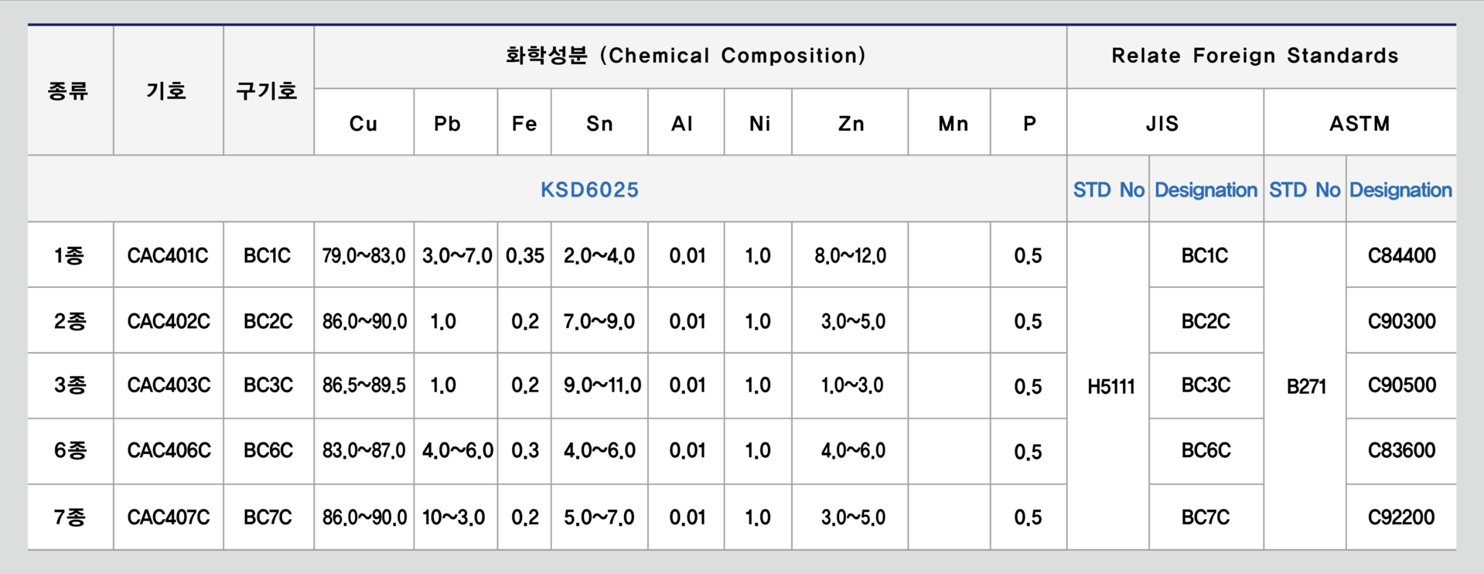The height and width of the screenshot is (574, 1484).
Task: Select the JIS BC6C designation cell
Action: coord(1205,450)
